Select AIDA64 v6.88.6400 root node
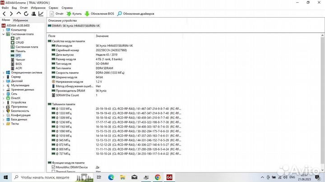 16,25
